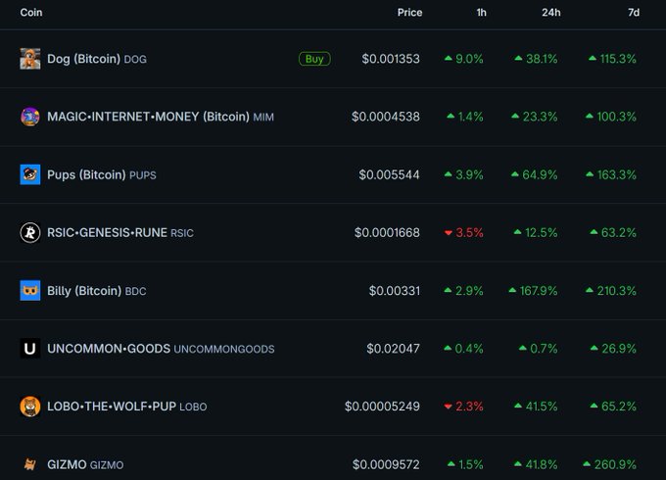
Task: Click RSIC's red 3.5% one-hour change
Action: pos(464,233)
